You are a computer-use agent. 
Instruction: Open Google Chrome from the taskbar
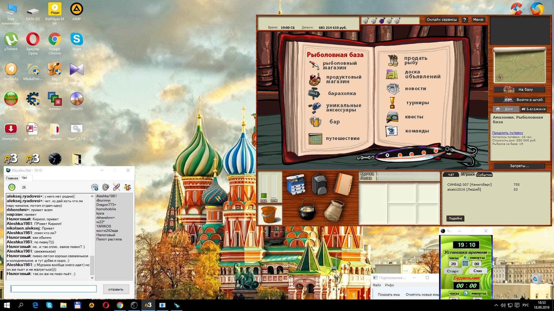point(120,305)
